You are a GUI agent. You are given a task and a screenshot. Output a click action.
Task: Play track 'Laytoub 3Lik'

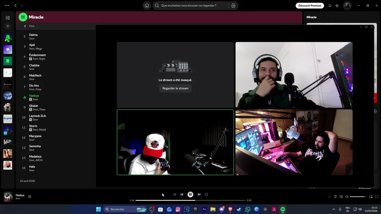click(x=38, y=116)
